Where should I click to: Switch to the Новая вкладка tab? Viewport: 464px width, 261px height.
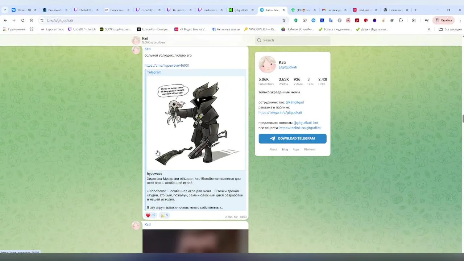tap(396, 10)
